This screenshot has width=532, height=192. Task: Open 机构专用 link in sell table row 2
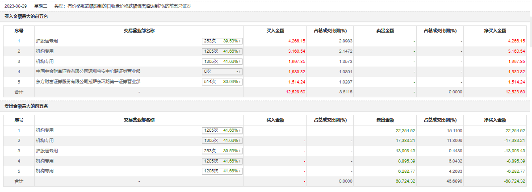point(45,141)
